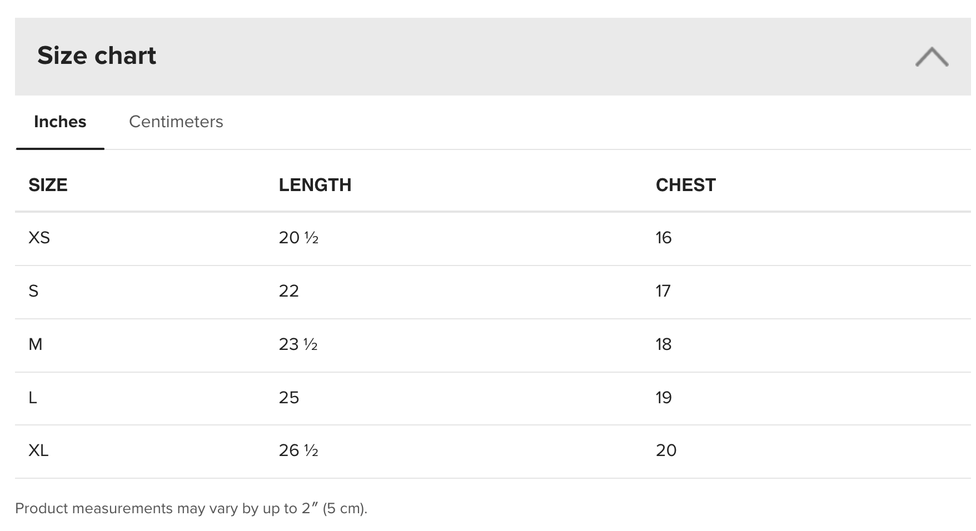Select the XL size row label
976x531 pixels.
pyautogui.click(x=38, y=450)
